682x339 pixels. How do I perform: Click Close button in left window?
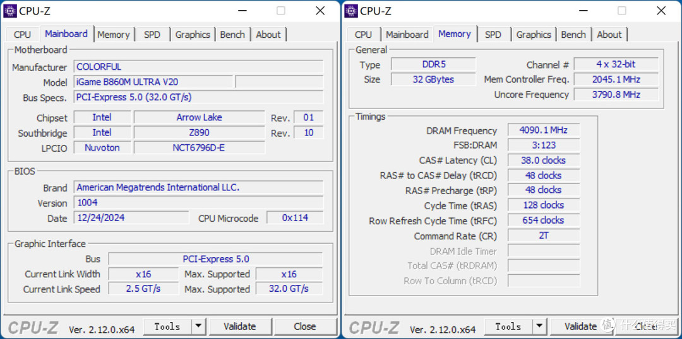(x=304, y=326)
